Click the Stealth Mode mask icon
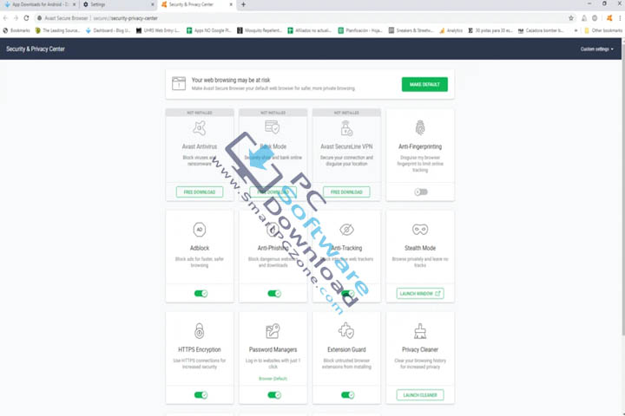The width and height of the screenshot is (625, 416). [x=420, y=230]
